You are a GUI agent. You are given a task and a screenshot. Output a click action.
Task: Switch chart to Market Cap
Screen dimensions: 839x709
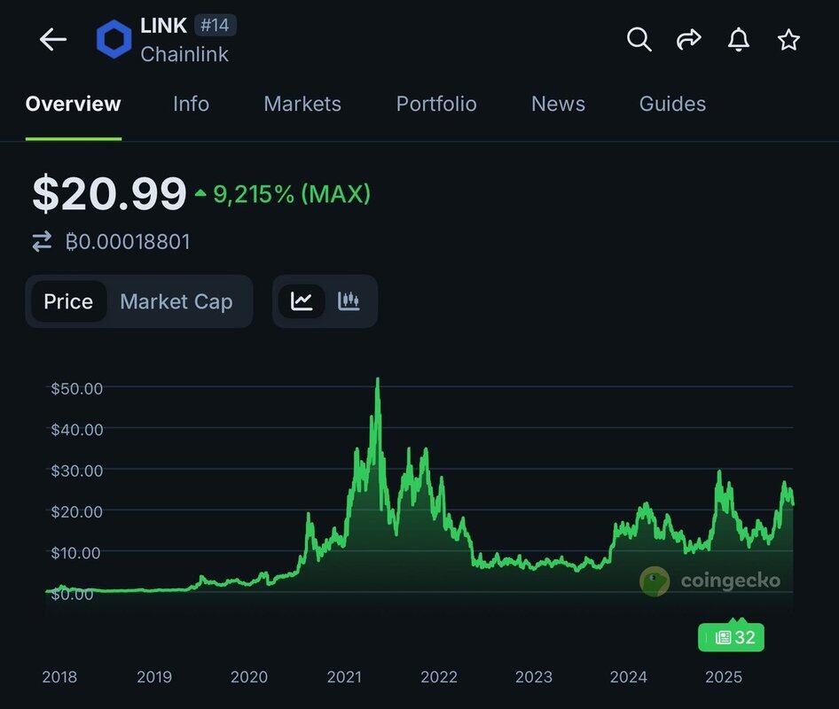(176, 301)
